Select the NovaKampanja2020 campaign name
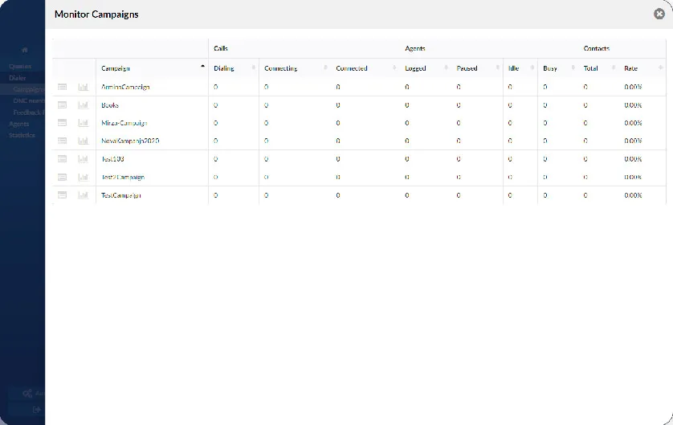Viewport: 673px width, 425px height. (130, 141)
